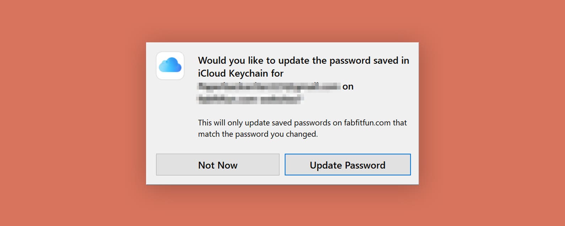Click the label text inside the Not Now button

(217, 165)
